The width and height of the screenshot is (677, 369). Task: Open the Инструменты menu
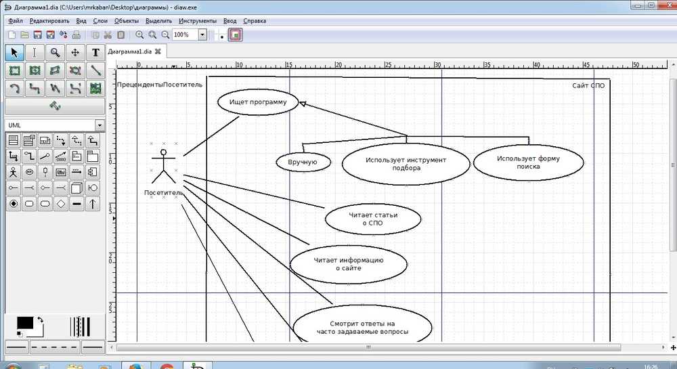pyautogui.click(x=198, y=21)
